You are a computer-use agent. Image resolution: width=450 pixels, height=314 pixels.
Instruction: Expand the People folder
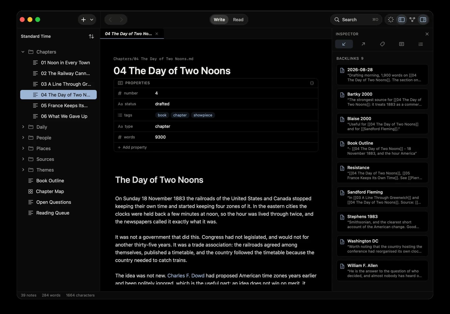click(x=23, y=138)
